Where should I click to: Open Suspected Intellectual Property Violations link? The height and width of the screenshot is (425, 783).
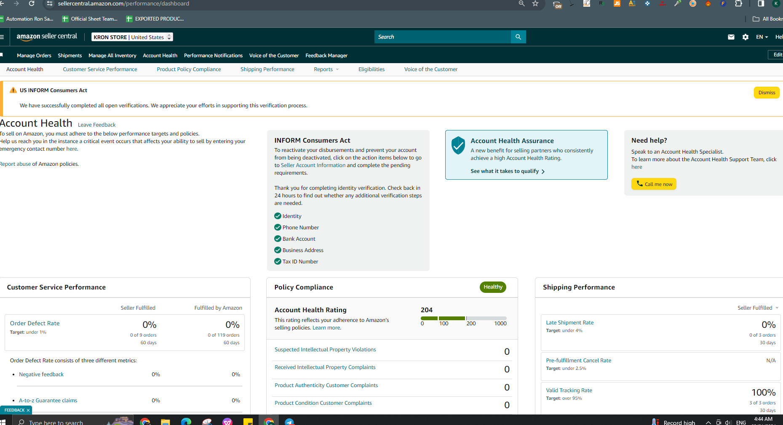[325, 350]
